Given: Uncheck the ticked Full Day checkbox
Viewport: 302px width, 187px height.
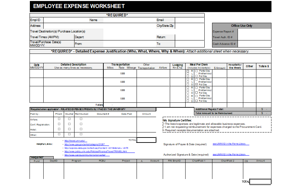Looking at the screenshot, I should (196, 84).
